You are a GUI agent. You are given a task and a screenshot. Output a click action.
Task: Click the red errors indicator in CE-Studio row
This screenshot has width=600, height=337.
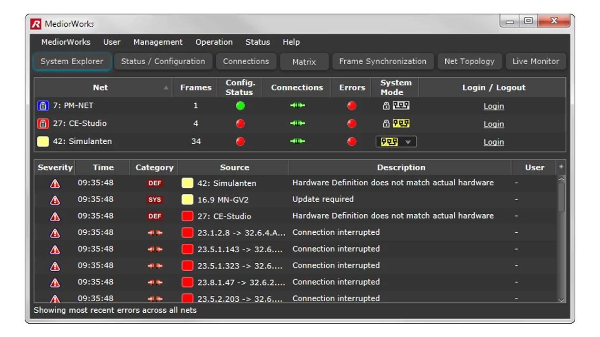[352, 123]
